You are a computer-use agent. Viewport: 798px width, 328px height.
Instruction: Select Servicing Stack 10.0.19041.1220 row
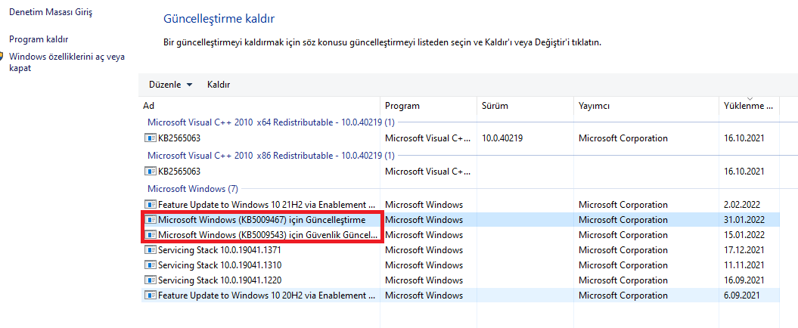[x=461, y=280]
